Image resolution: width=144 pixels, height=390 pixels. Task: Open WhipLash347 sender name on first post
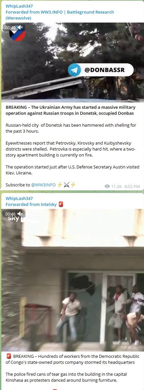[19, 6]
